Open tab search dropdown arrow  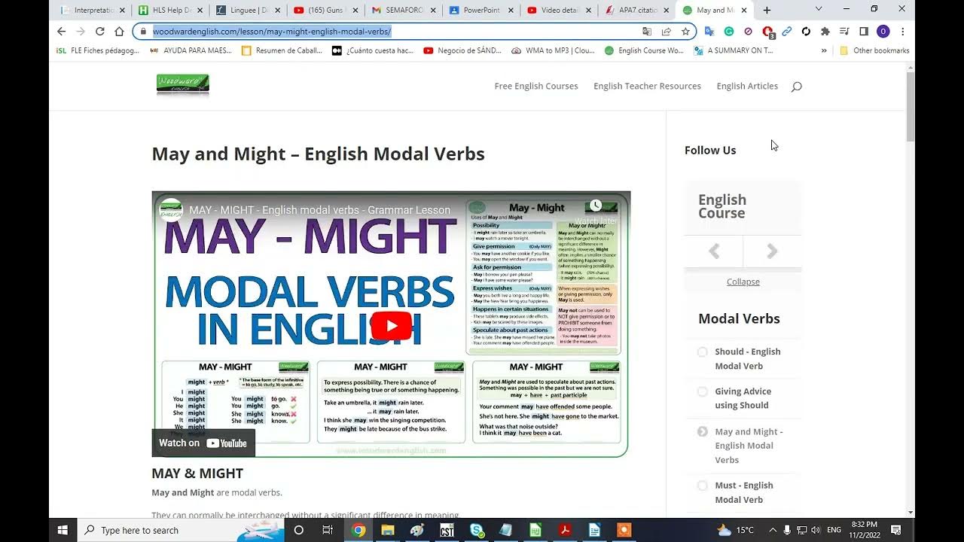click(x=819, y=10)
